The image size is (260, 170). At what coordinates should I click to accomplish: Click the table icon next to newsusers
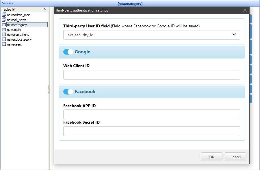point(4,44)
